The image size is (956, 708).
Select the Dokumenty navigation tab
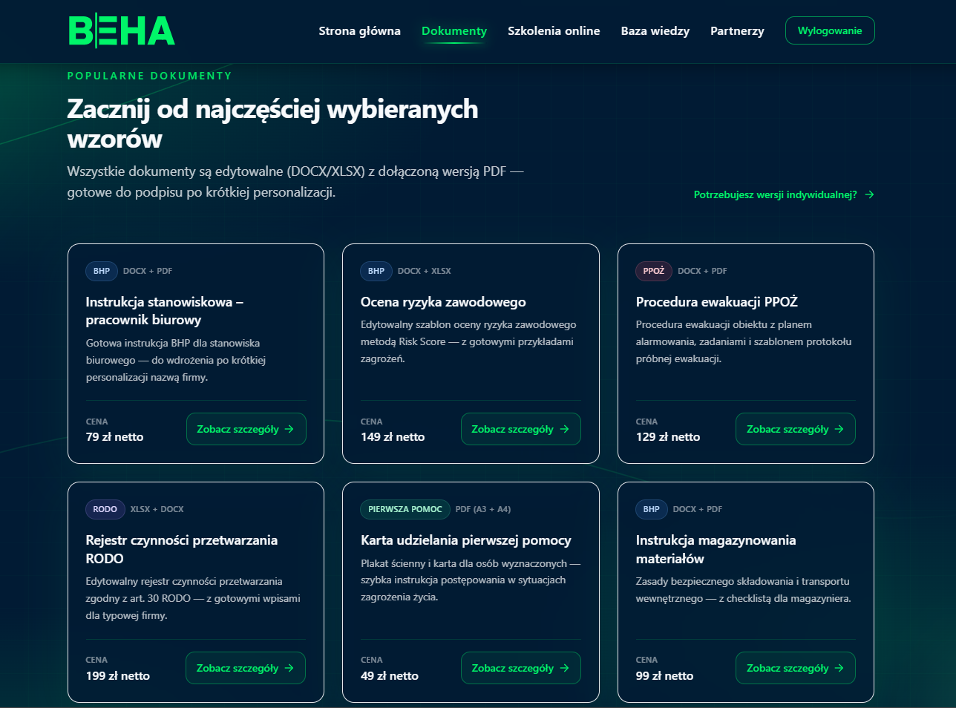tap(454, 31)
